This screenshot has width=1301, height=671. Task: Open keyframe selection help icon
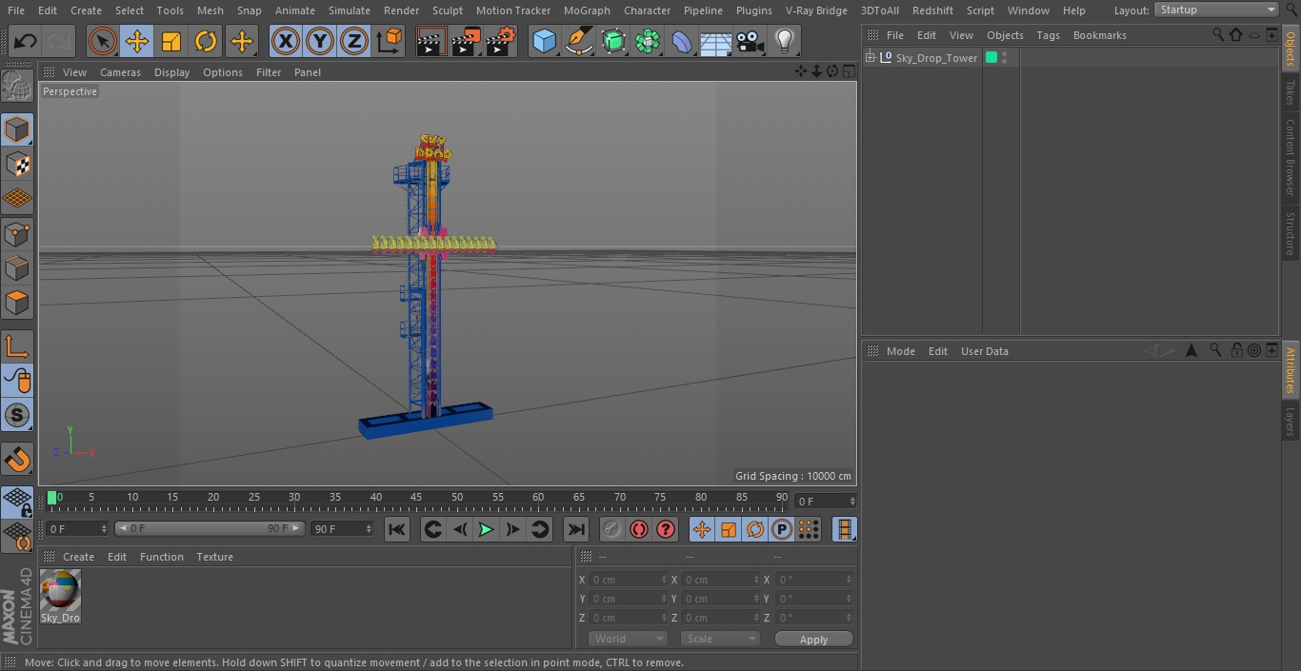coord(666,529)
